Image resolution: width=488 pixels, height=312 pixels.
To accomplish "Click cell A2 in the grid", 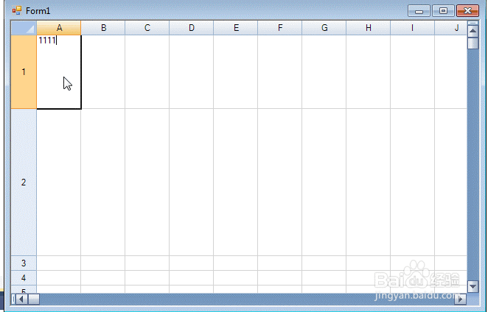I will [59, 182].
